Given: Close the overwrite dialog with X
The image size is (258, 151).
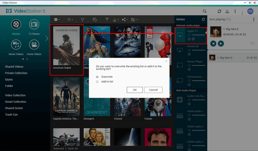Looking at the screenshot, I should [x=166, y=61].
